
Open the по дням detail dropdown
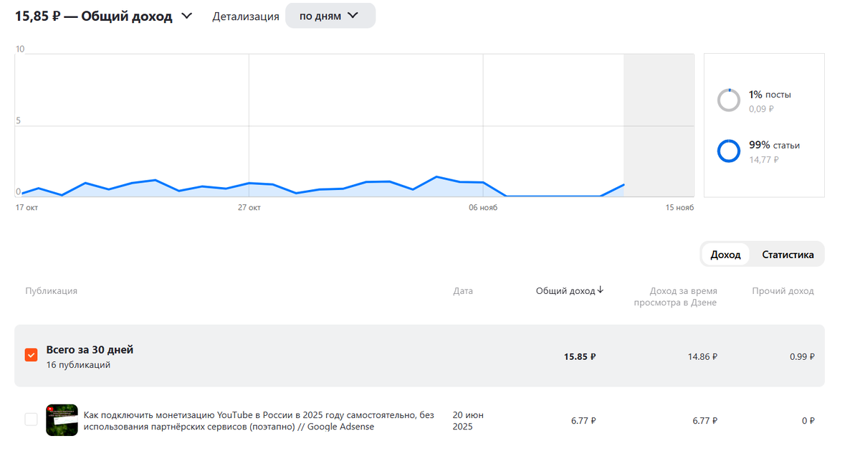[330, 16]
